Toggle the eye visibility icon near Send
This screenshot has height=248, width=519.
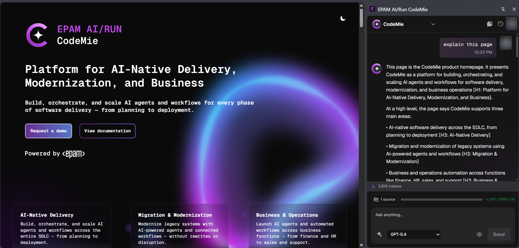coord(479,234)
